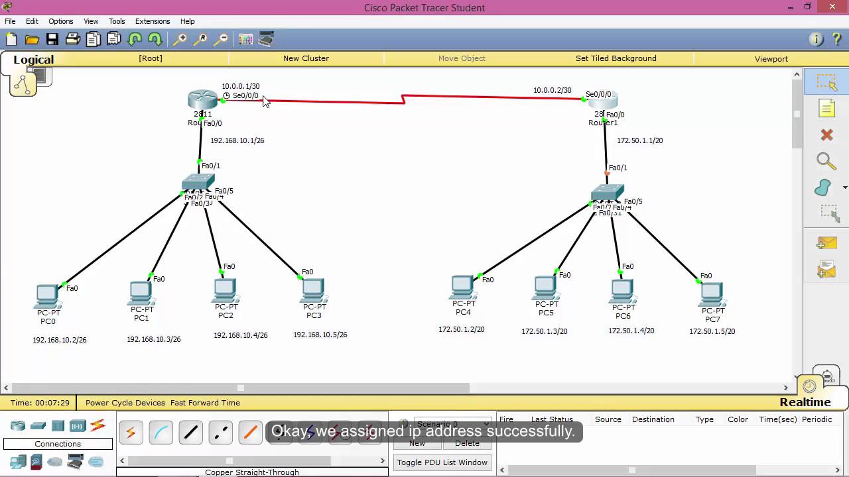Save the file with floppy disk icon

click(x=52, y=39)
